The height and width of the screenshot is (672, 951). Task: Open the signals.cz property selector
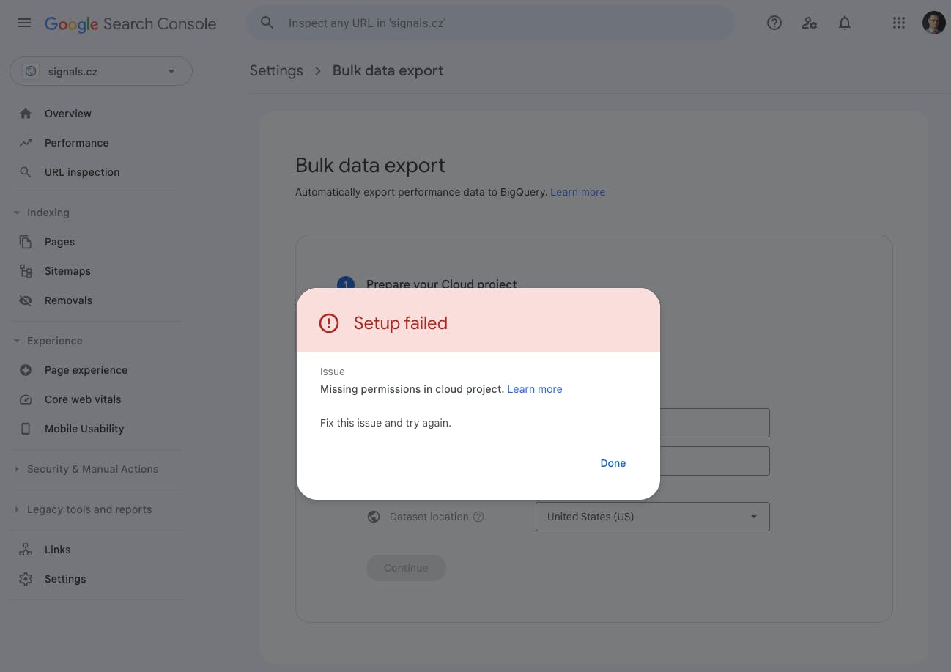pyautogui.click(x=101, y=72)
